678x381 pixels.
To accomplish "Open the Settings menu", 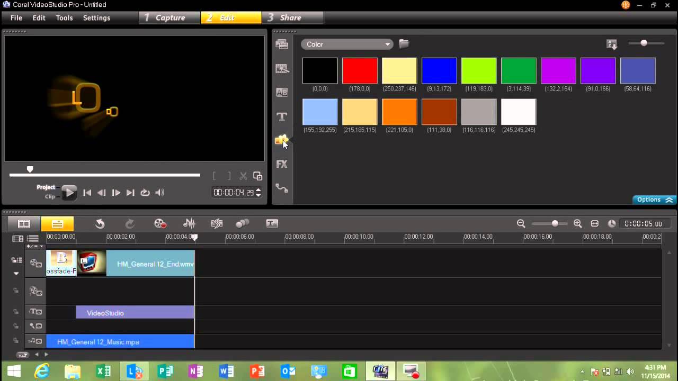I will pyautogui.click(x=96, y=17).
